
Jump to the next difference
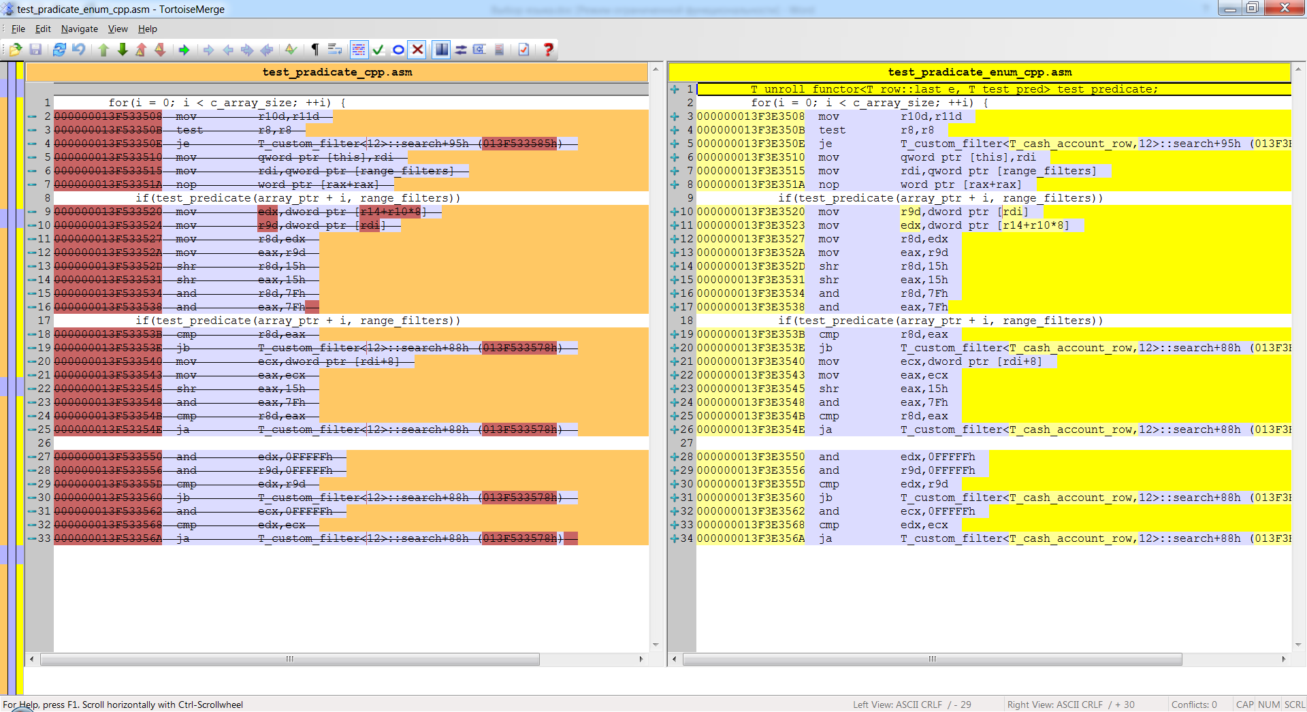[x=122, y=49]
